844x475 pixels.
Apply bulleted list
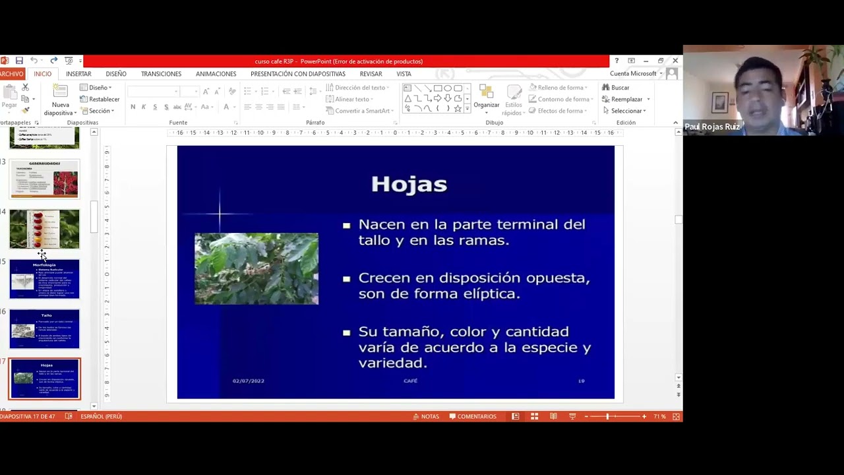point(247,91)
